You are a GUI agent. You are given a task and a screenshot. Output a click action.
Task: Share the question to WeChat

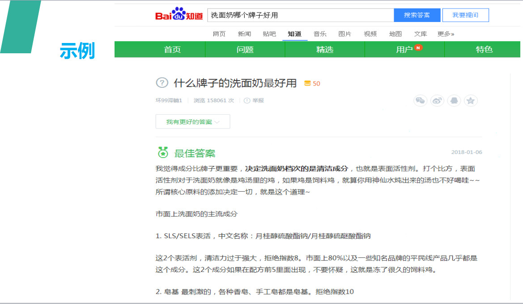pos(420,101)
